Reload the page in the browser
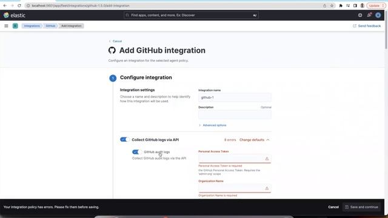The image size is (388, 218). click(x=19, y=5)
